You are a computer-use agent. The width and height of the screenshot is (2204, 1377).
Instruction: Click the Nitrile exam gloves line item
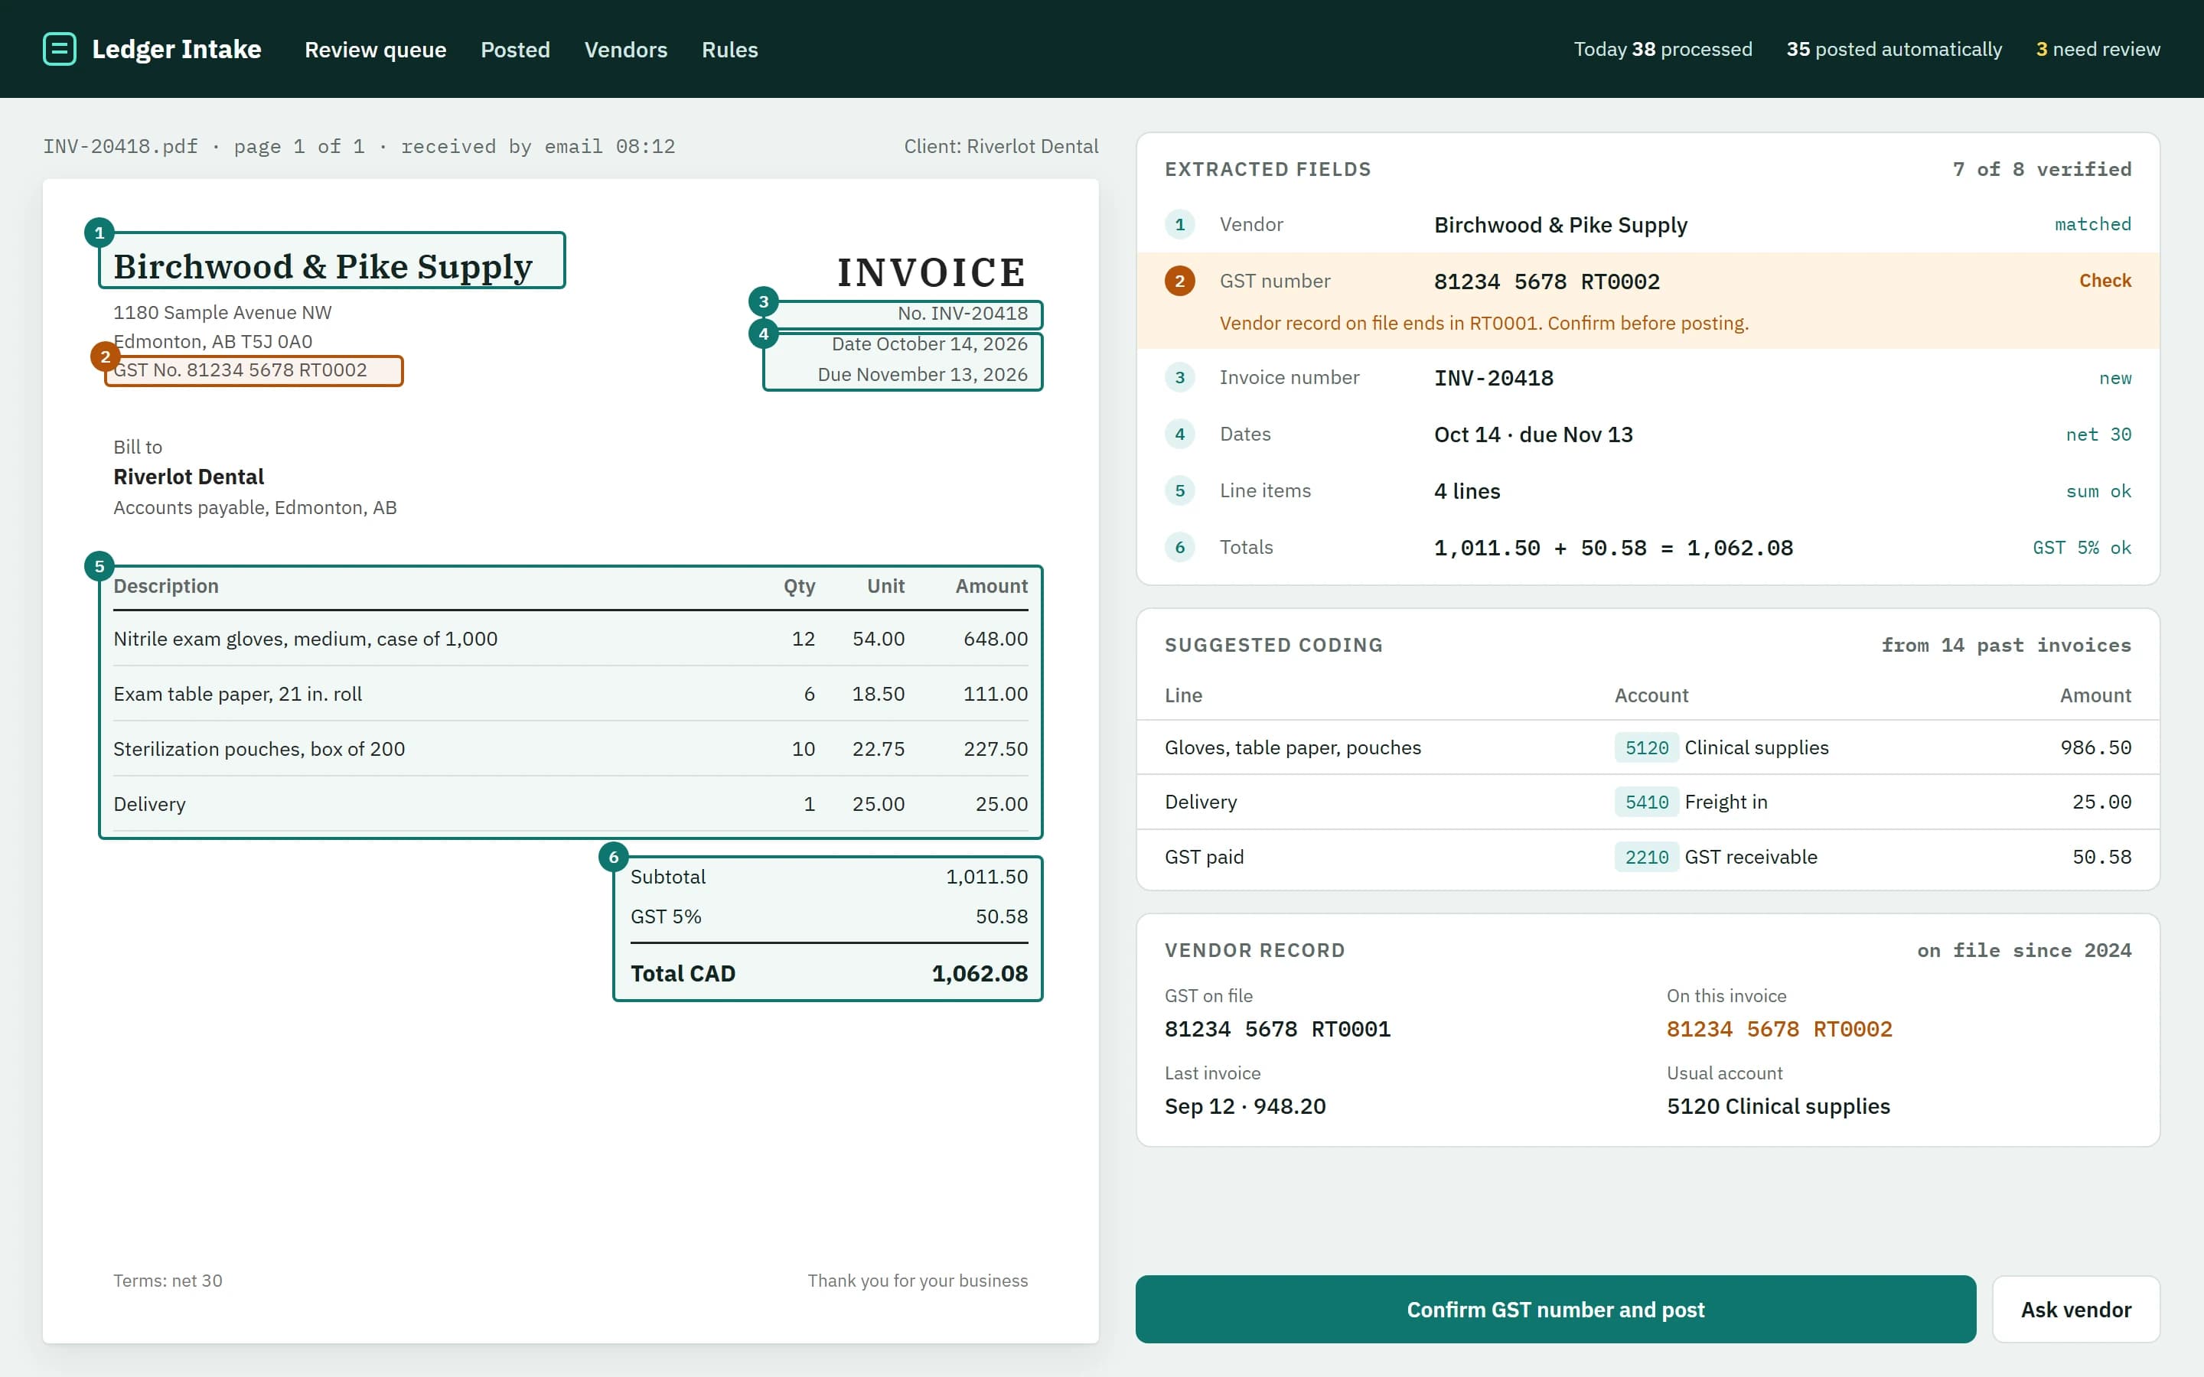(x=570, y=639)
